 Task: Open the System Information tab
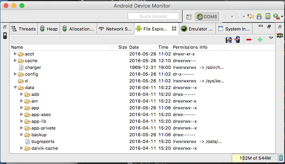pyautogui.click(x=234, y=29)
